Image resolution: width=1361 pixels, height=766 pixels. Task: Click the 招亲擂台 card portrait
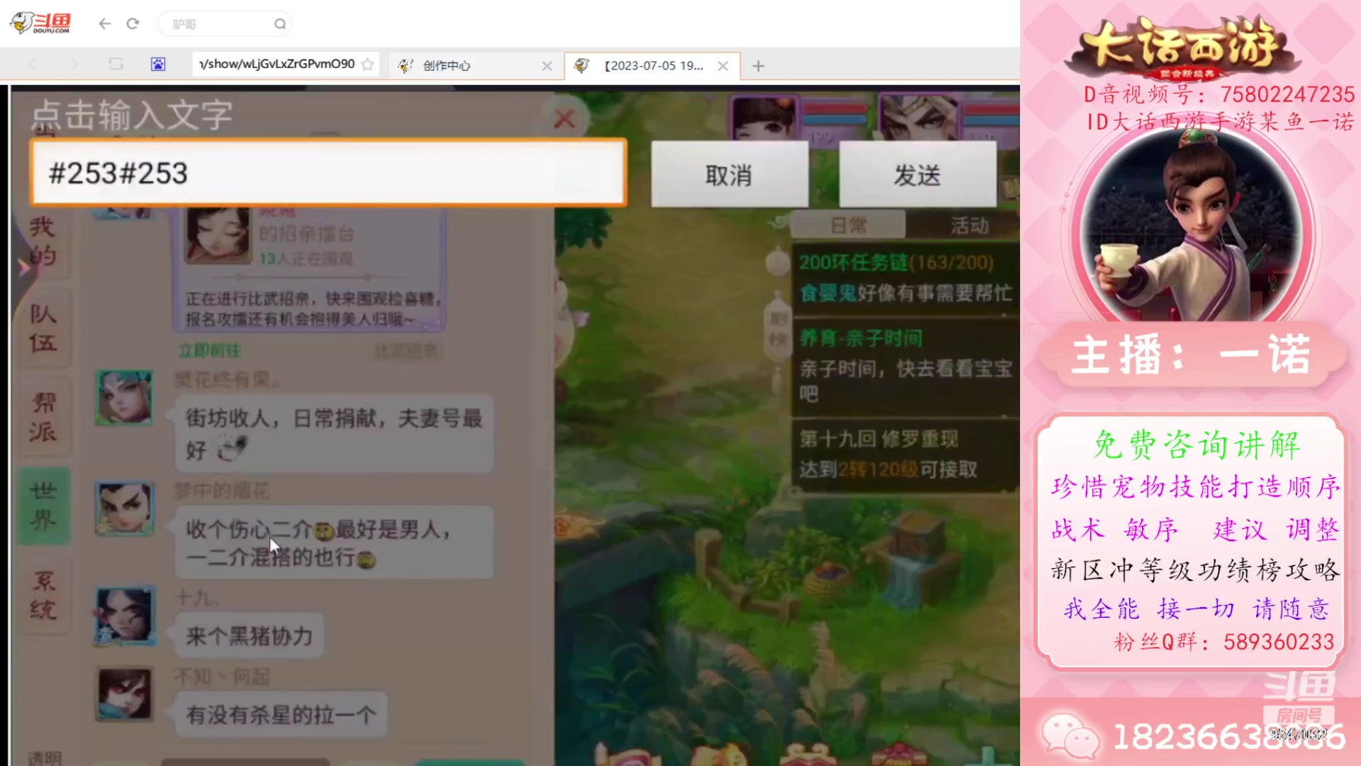pyautogui.click(x=217, y=235)
